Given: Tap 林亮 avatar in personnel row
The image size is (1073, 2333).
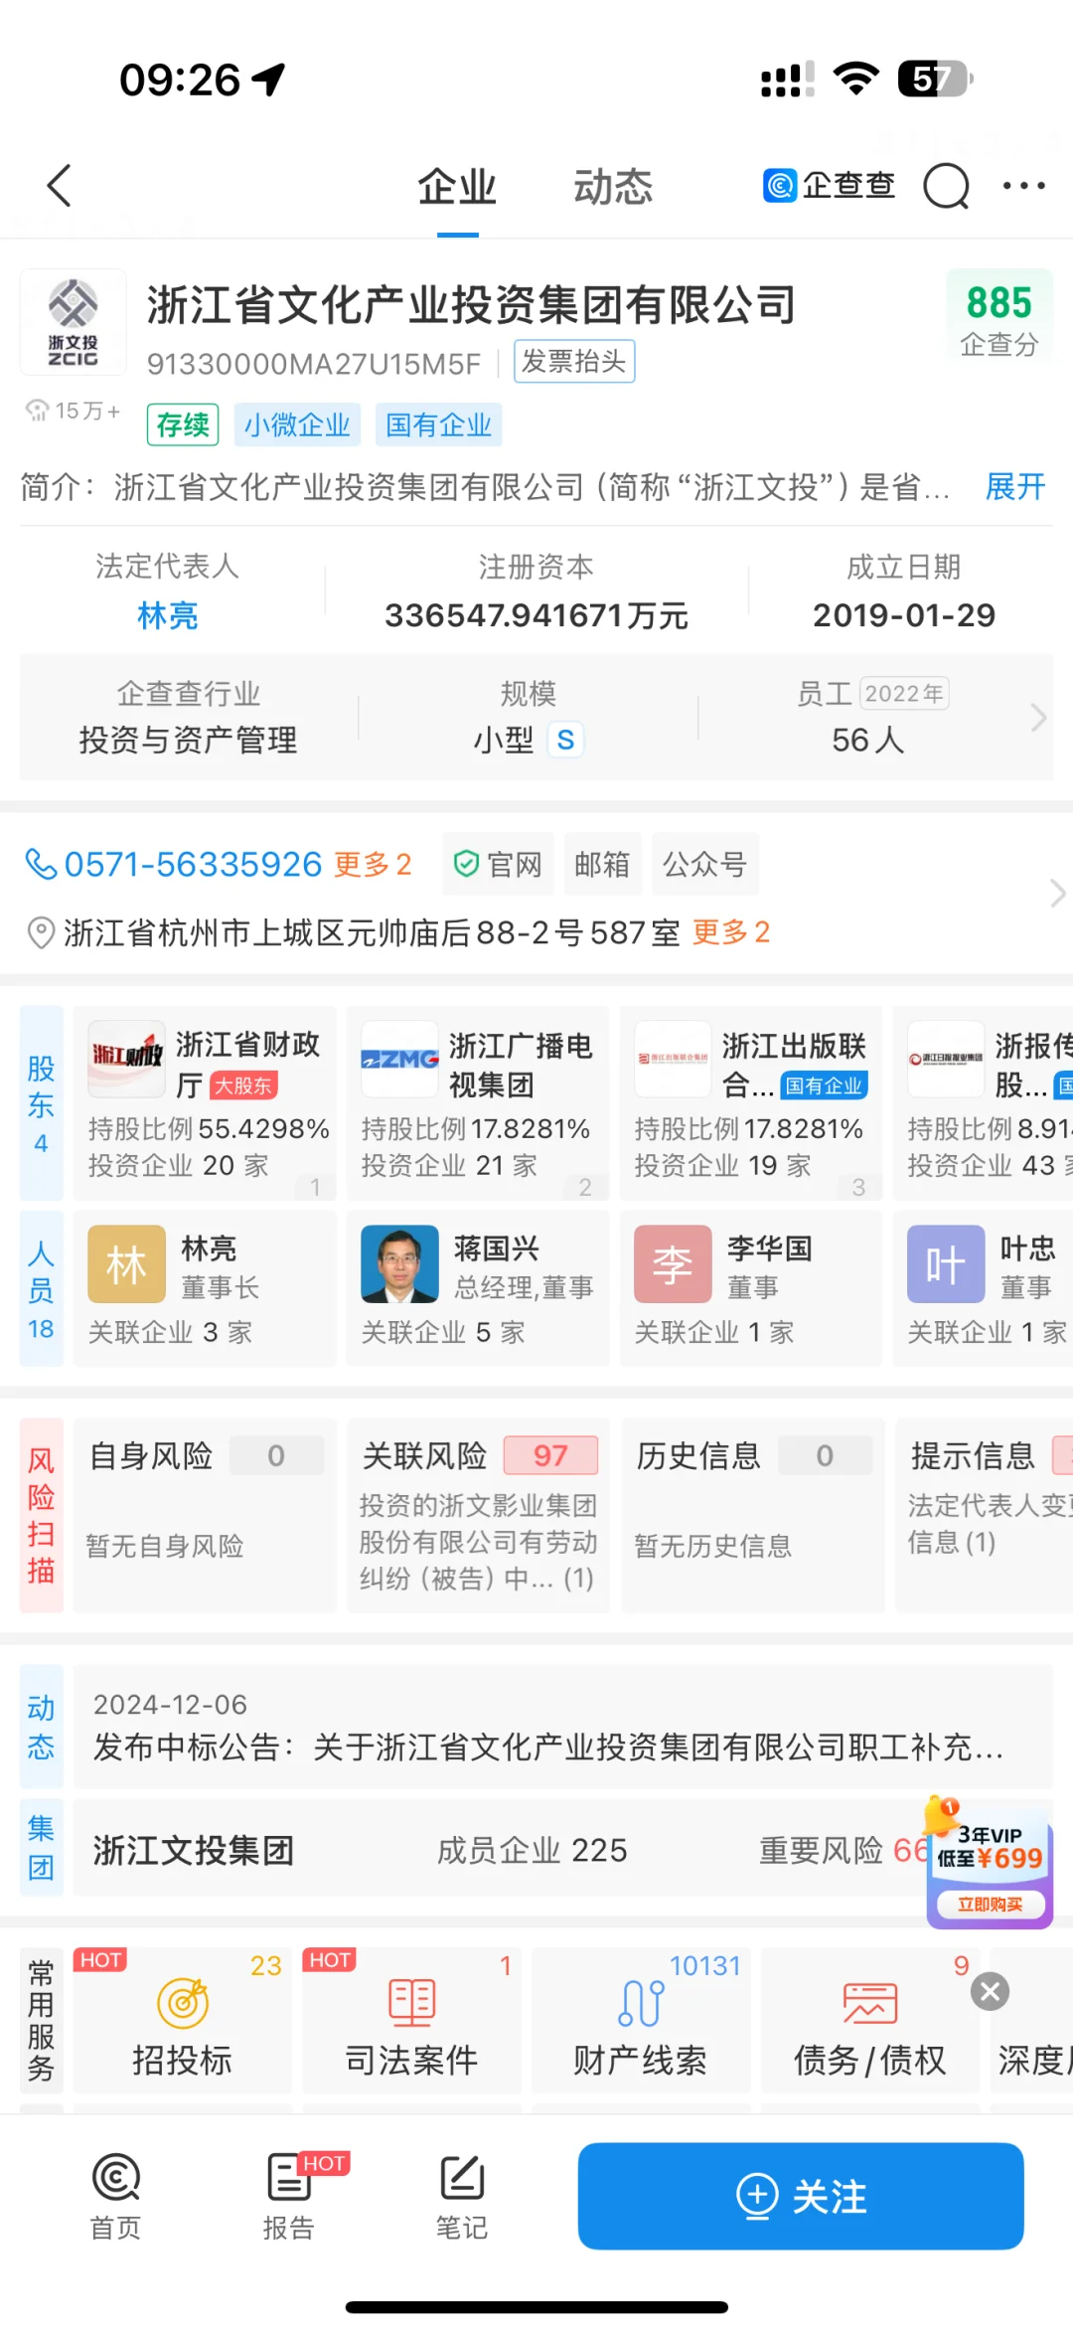Looking at the screenshot, I should tap(126, 1264).
